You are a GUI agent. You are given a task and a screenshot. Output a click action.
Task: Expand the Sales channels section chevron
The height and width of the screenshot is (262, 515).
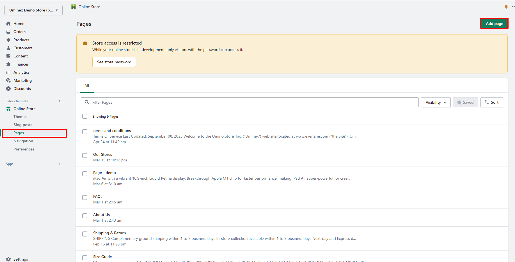(59, 101)
